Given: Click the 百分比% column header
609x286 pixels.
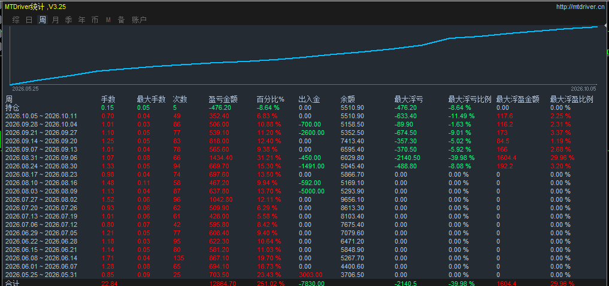Looking at the screenshot, I should pos(270,100).
